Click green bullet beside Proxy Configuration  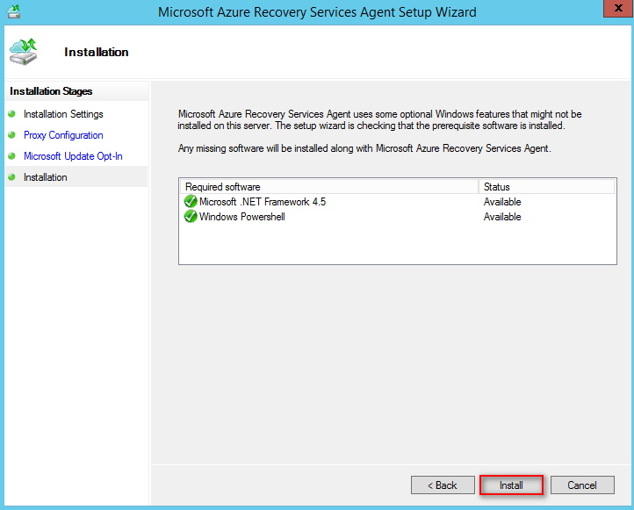[x=12, y=135]
